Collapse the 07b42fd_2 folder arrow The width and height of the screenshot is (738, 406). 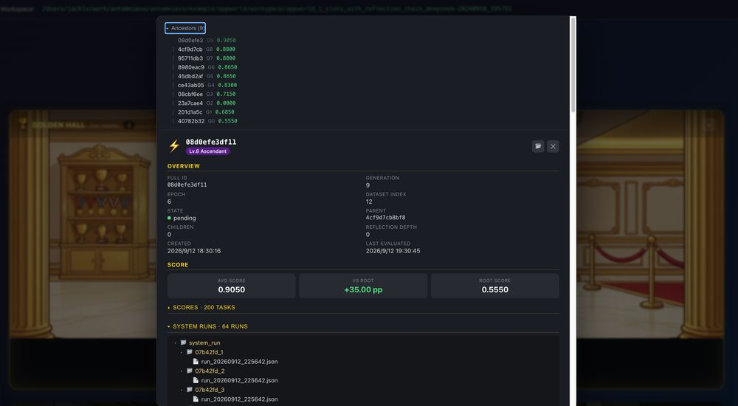pyautogui.click(x=182, y=371)
